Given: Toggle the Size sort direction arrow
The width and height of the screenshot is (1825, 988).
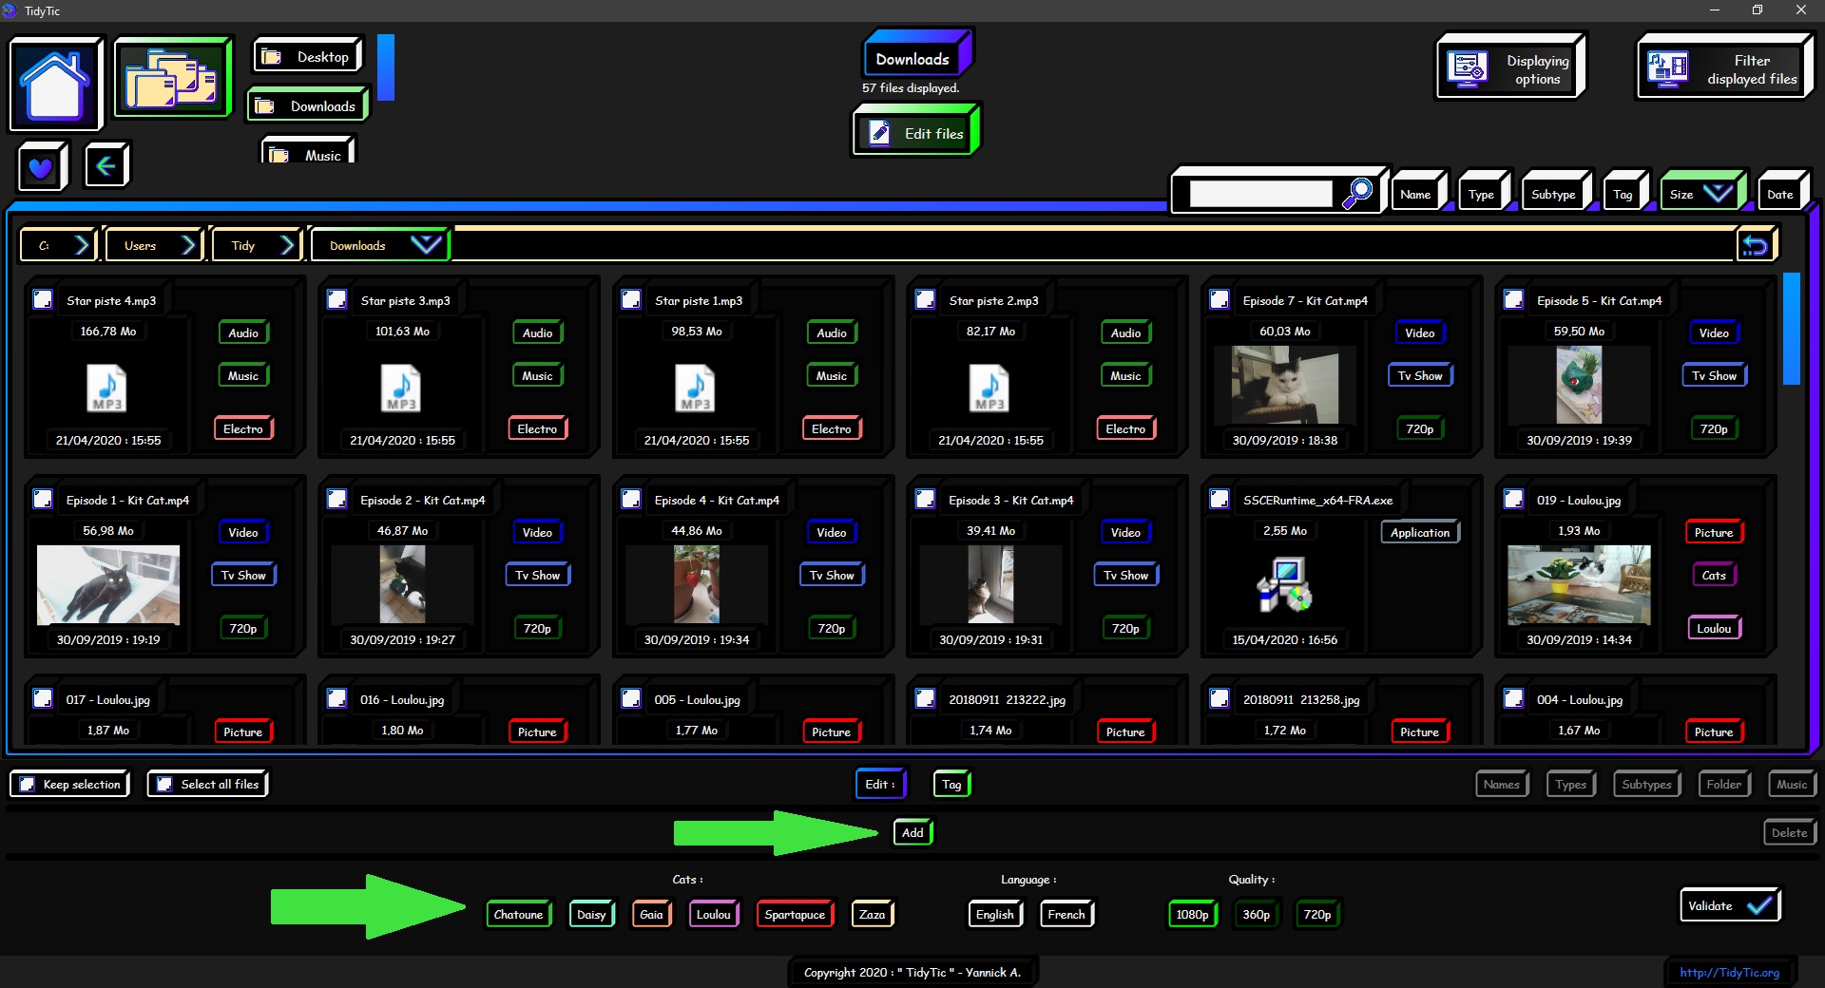Looking at the screenshot, I should [1717, 194].
